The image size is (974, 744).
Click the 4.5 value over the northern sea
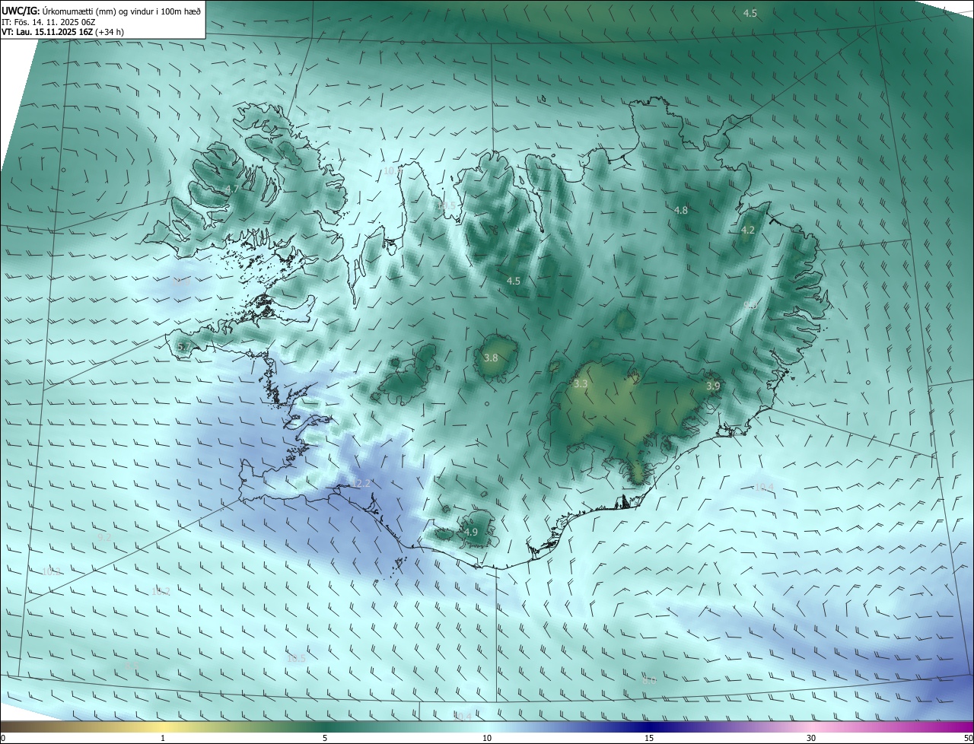tap(750, 13)
